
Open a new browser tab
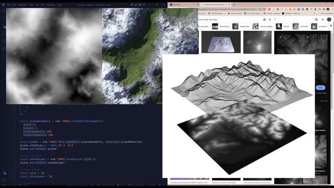point(234,5)
